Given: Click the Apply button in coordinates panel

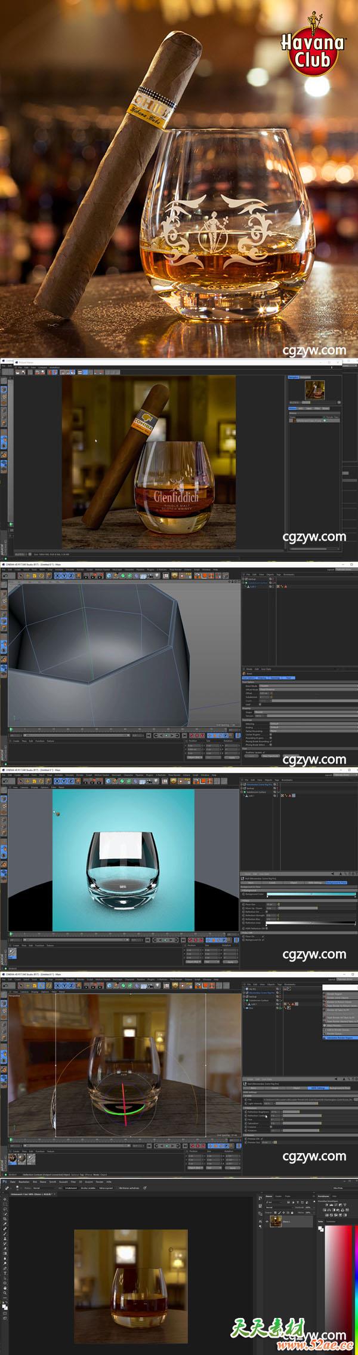Looking at the screenshot, I should pos(230,961).
